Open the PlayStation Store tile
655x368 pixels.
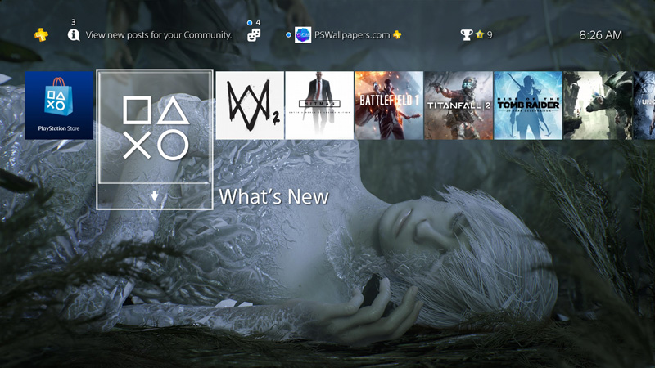pos(59,105)
